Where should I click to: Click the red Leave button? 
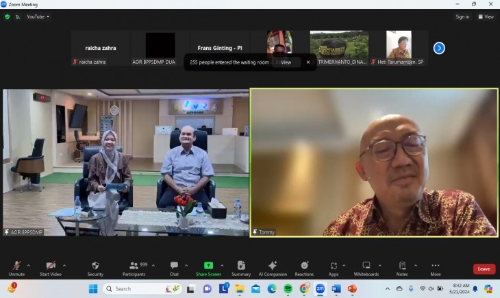(x=484, y=269)
